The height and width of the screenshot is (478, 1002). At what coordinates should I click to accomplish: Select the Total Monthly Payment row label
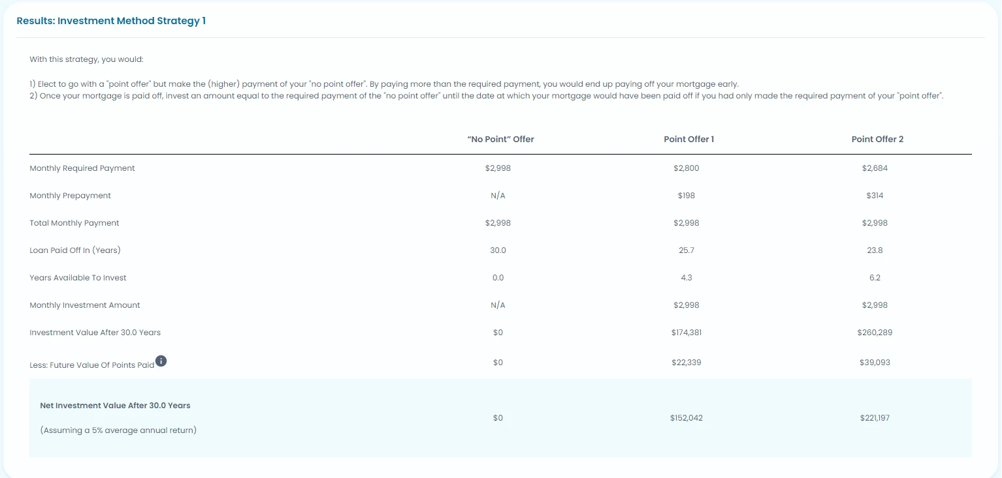click(74, 222)
